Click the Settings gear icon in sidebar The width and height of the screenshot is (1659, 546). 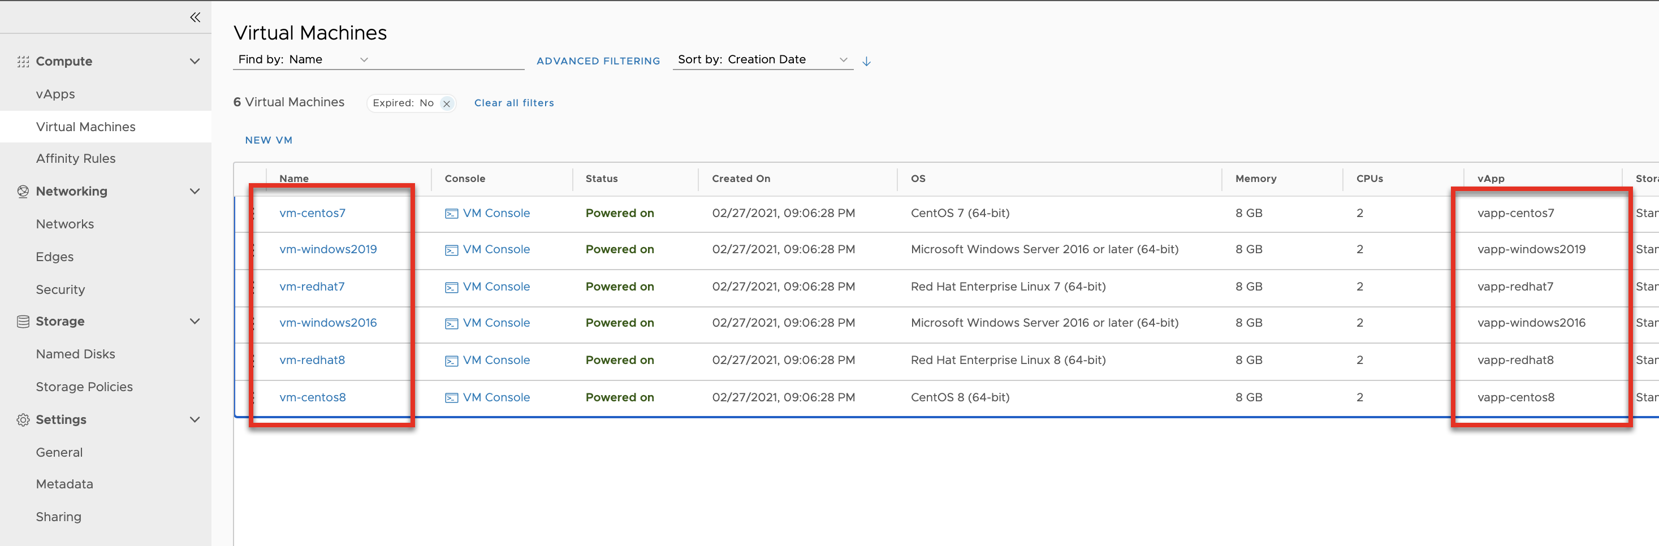23,420
